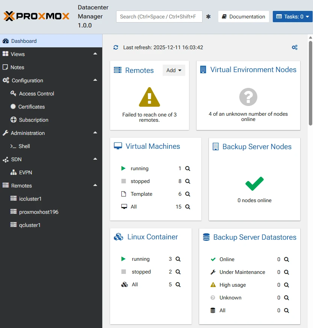The width and height of the screenshot is (313, 328).
Task: Go to Notes in the sidebar
Action: coord(17,67)
